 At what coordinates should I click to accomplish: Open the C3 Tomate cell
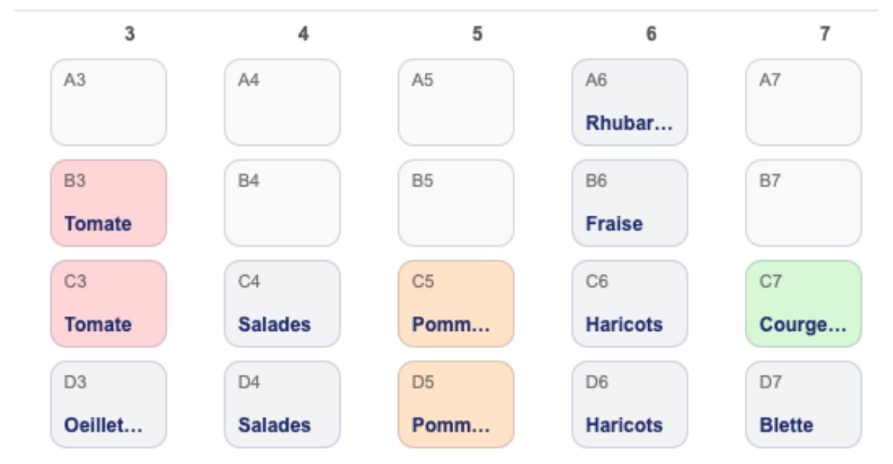click(109, 303)
